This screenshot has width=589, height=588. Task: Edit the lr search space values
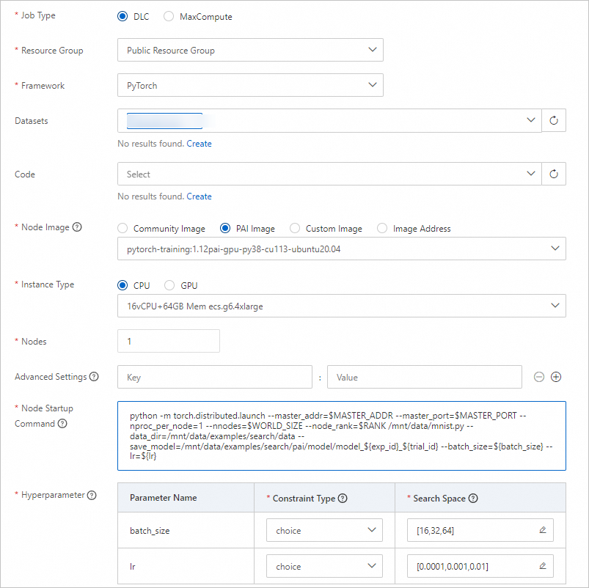click(x=543, y=566)
